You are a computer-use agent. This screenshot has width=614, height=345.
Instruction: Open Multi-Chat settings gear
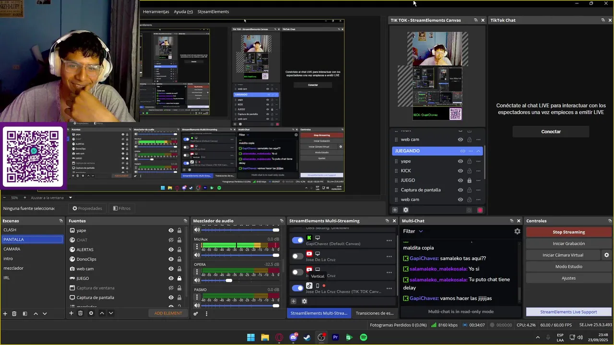517,231
